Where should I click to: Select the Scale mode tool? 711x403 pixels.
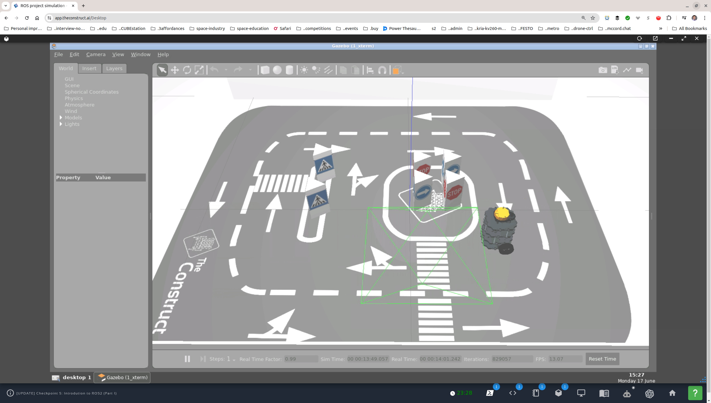click(199, 70)
